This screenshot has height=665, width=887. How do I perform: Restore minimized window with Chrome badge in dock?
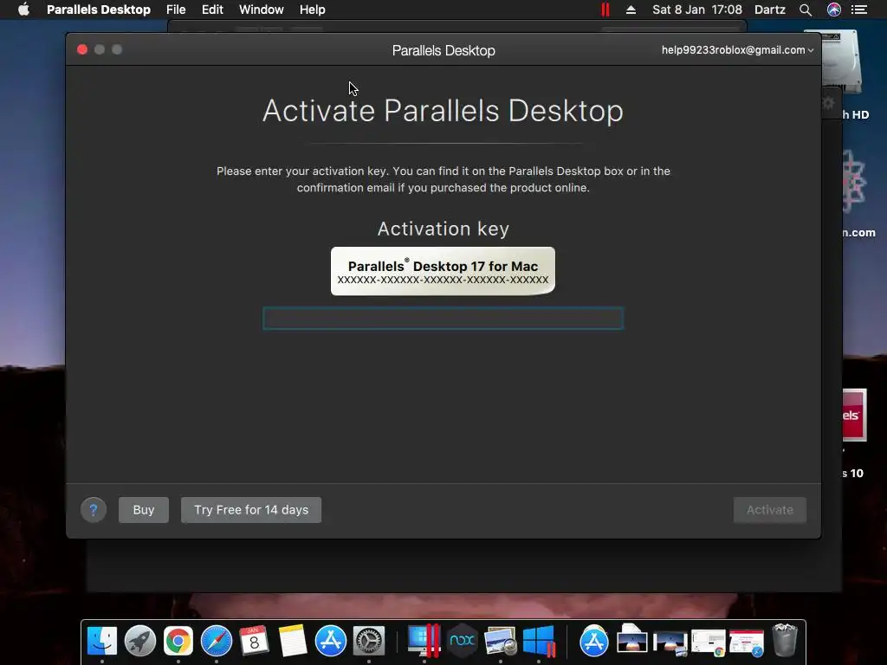[x=709, y=642]
